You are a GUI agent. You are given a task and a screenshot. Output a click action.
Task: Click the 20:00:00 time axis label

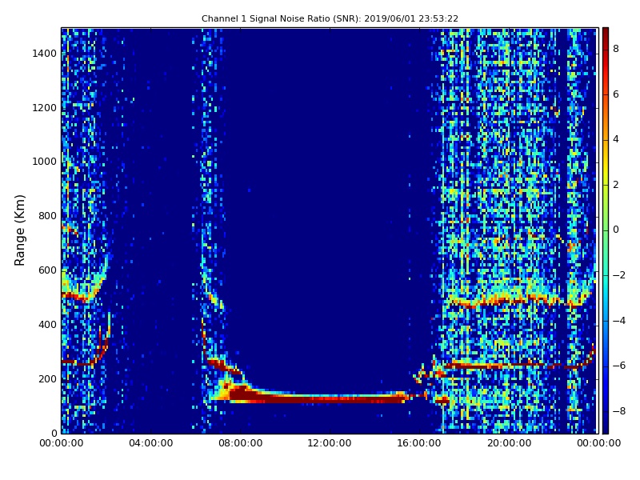click(x=509, y=443)
